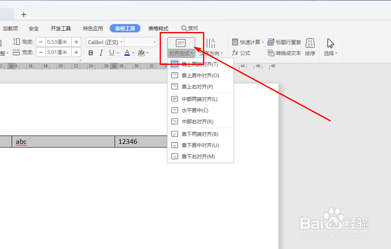Toggle italic formatting
The height and width of the screenshot is (249, 391).
pos(101,53)
